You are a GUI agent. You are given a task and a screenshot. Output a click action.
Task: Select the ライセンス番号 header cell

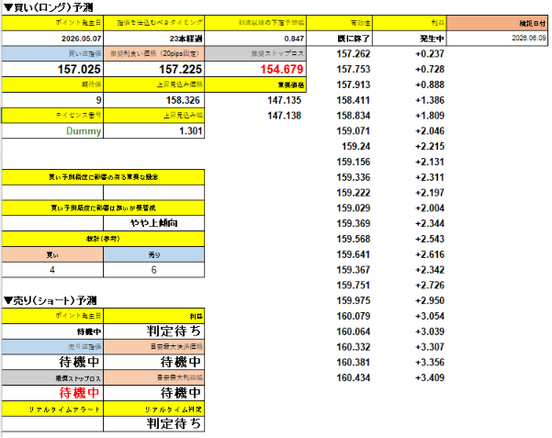click(52, 115)
